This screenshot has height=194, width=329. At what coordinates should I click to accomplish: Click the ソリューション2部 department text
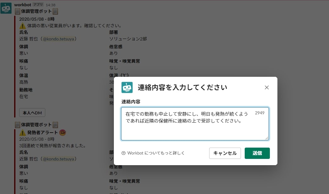(128, 39)
